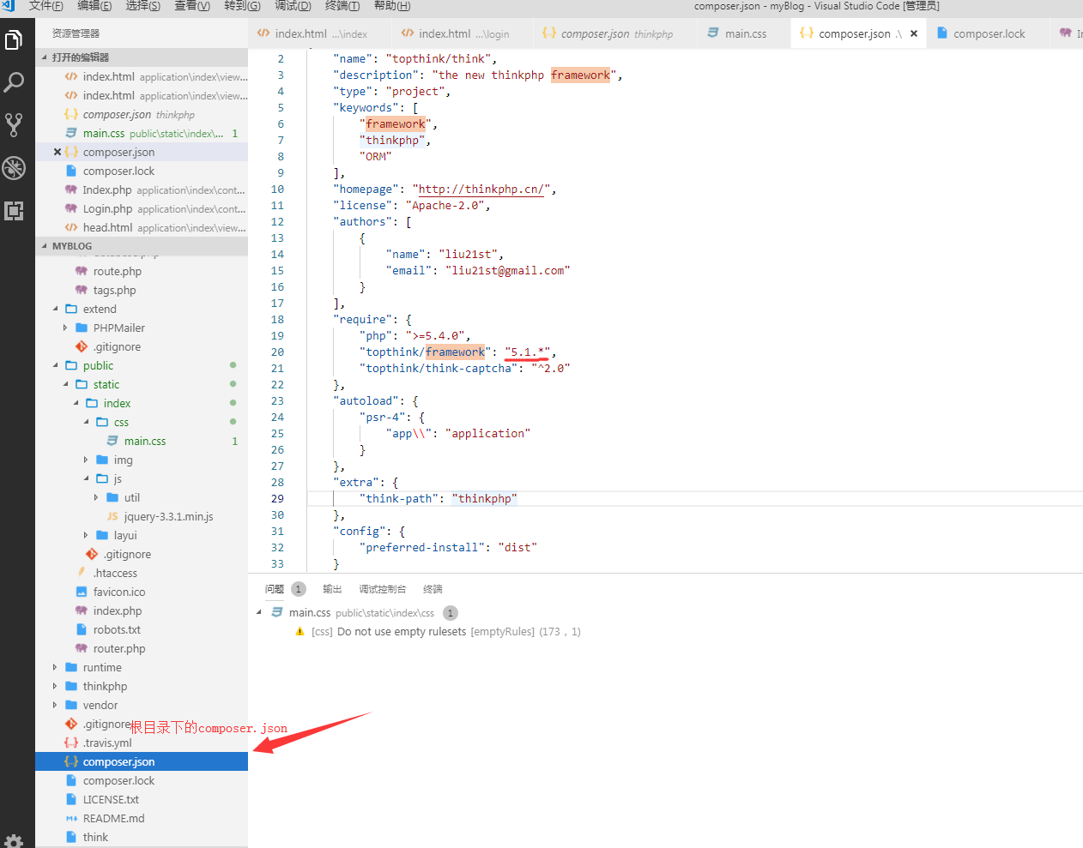The height and width of the screenshot is (848, 1083).
Task: Open the Source Control view icon
Action: pyautogui.click(x=14, y=125)
